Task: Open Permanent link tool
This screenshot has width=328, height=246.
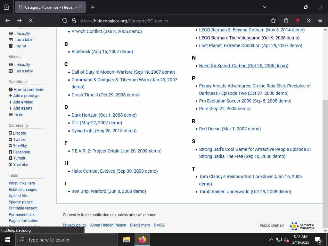Action: click(x=21, y=214)
